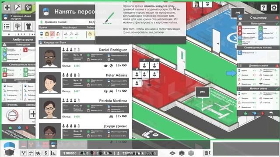The width and height of the screenshot is (280, 157).
Task: Open the Дневная смена list icon
Action: click(x=240, y=66)
